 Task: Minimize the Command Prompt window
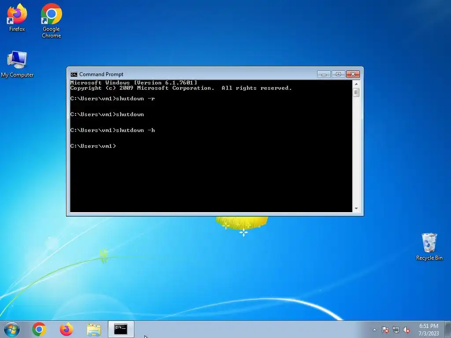324,74
